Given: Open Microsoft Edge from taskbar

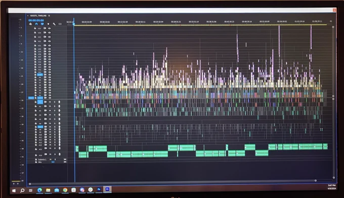Looking at the screenshot, I should click(39, 190).
